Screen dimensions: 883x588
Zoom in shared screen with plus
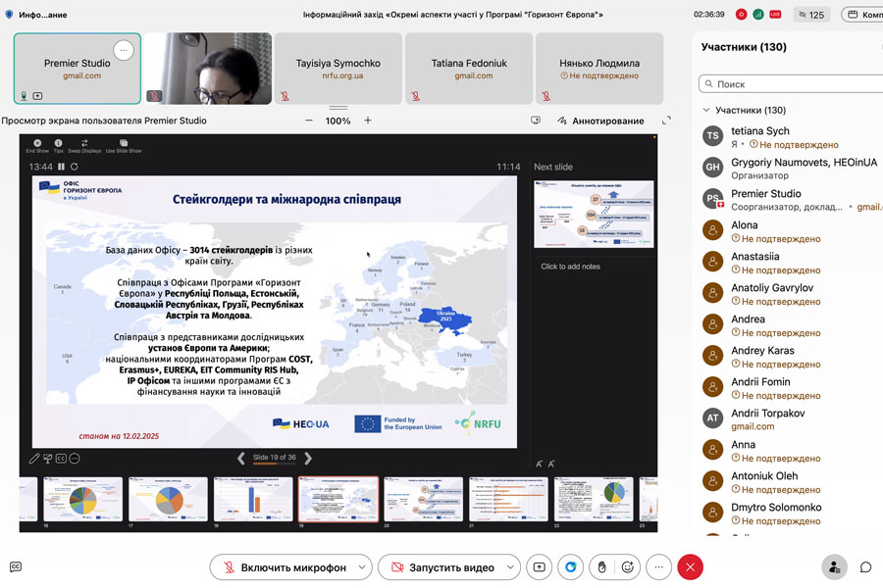[368, 121]
